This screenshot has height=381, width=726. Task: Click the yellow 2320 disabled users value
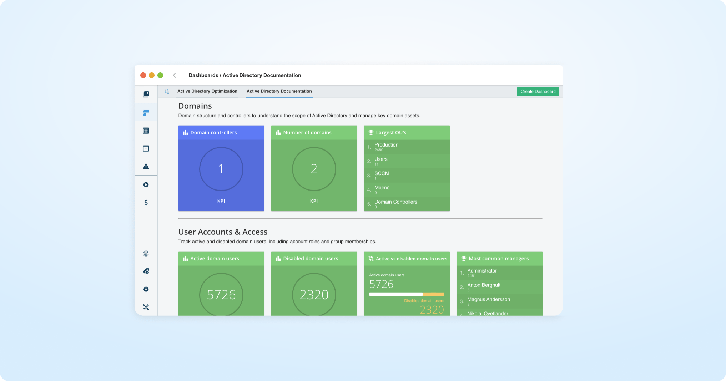click(432, 310)
